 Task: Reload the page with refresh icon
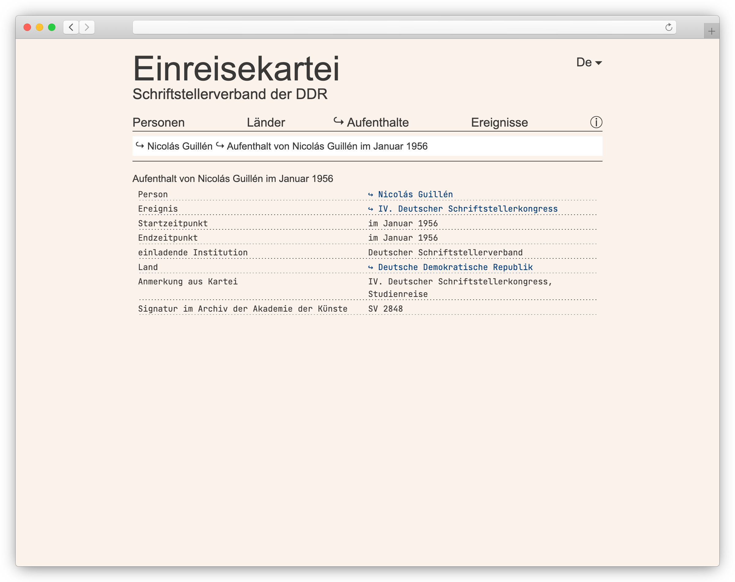click(x=669, y=27)
